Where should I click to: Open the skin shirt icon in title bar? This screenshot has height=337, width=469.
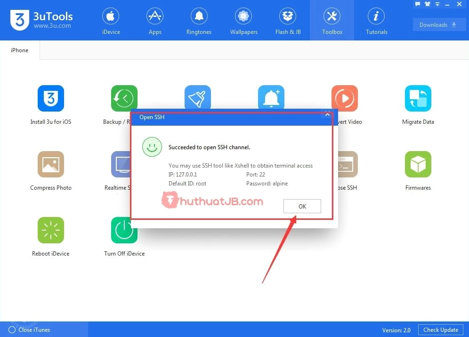point(428,4)
